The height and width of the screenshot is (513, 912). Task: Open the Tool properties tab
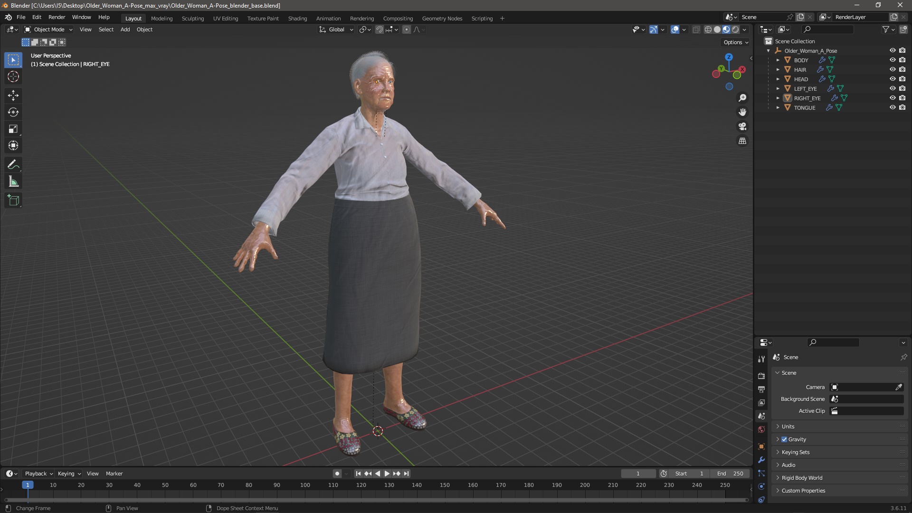pyautogui.click(x=761, y=359)
